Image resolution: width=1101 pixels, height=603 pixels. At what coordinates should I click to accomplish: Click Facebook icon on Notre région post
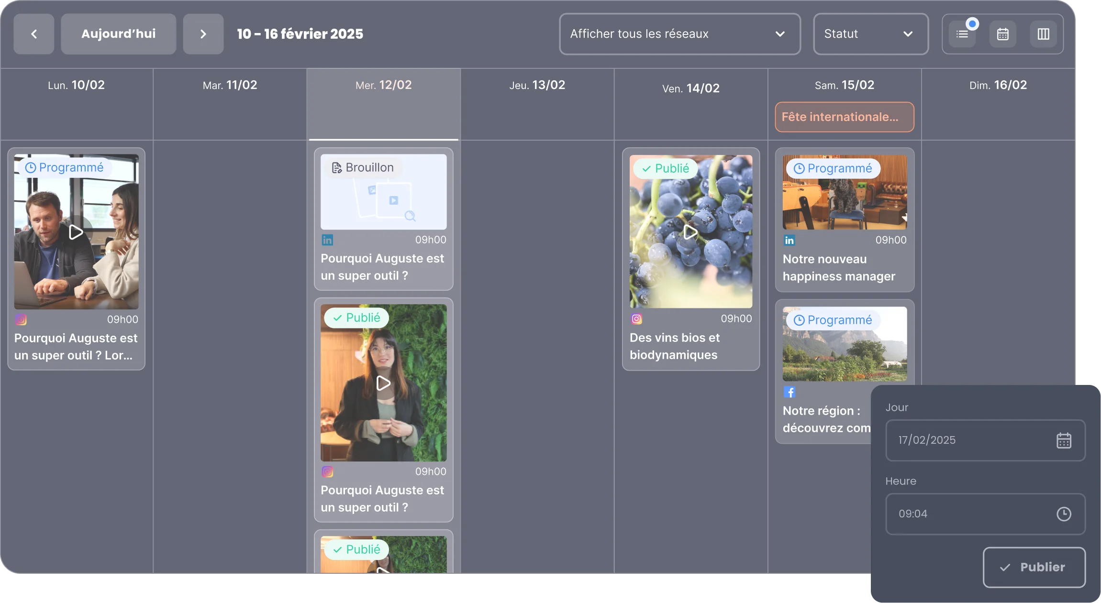point(790,392)
